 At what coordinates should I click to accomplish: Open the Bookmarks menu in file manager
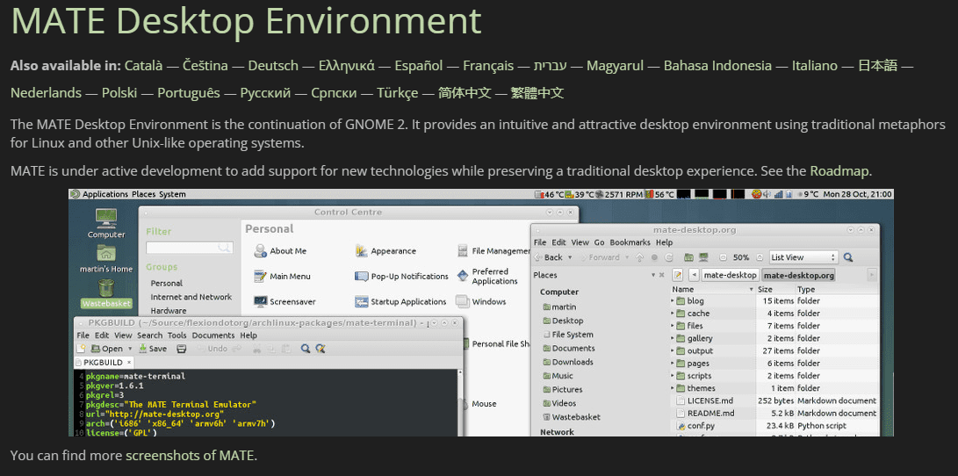point(629,242)
